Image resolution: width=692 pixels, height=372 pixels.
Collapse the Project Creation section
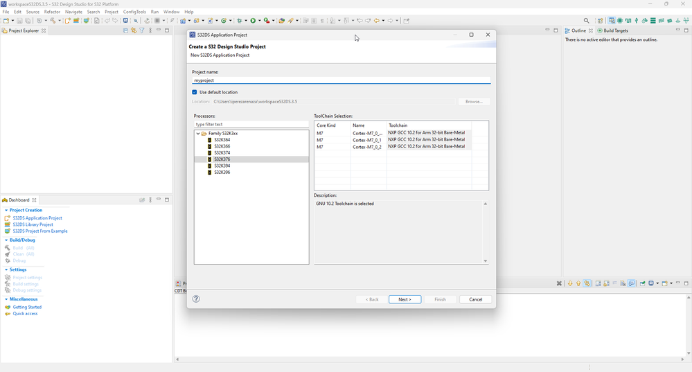click(6, 210)
